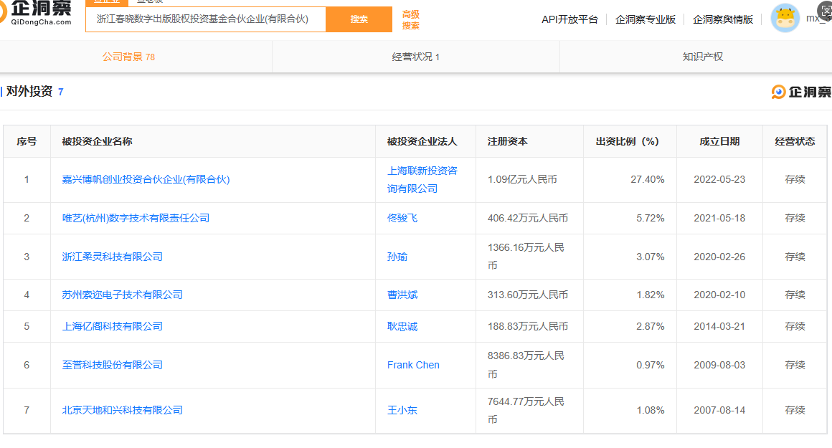Open legal person Frank Chen link
This screenshot has width=832, height=448.
413,365
